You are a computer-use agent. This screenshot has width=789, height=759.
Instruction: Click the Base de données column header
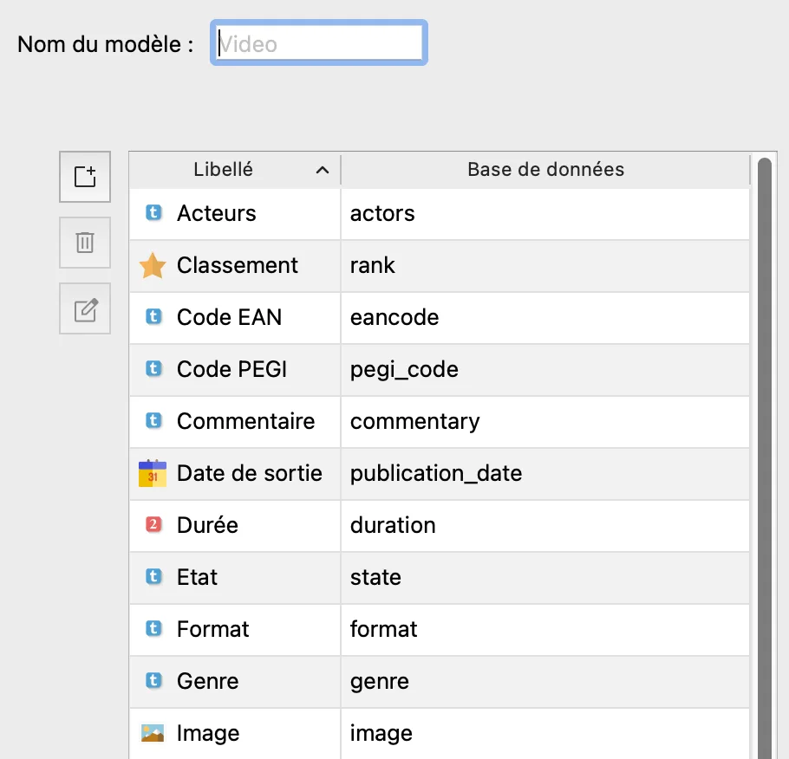pyautogui.click(x=545, y=170)
